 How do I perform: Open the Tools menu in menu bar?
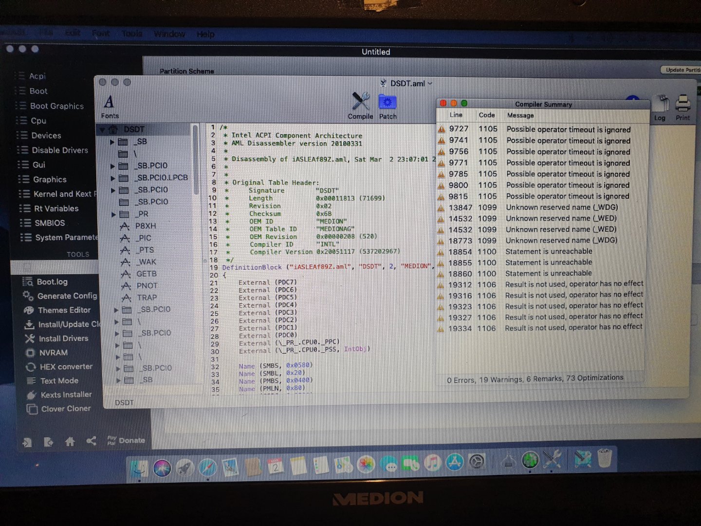(132, 34)
